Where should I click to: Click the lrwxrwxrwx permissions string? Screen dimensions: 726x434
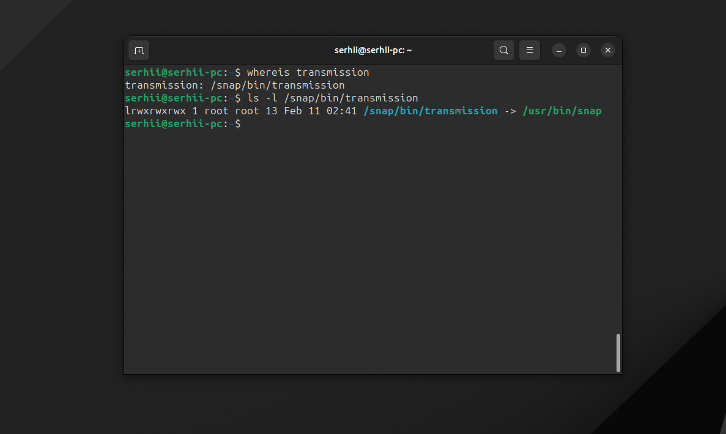[155, 111]
